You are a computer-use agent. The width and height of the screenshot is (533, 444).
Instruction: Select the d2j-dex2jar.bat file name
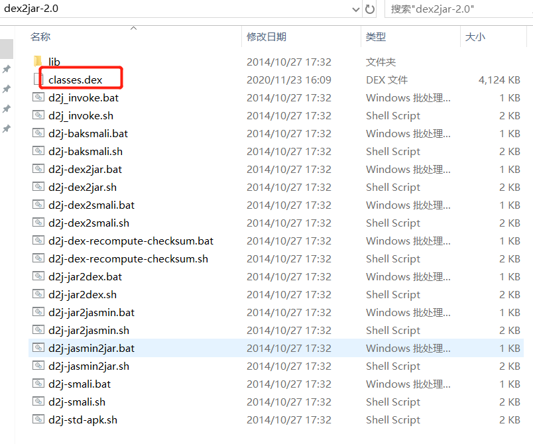click(85, 170)
